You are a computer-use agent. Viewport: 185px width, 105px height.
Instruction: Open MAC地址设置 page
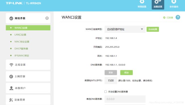pyautogui.click(x=22, y=42)
